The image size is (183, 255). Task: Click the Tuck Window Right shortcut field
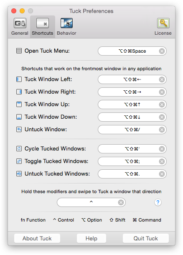tap(132, 92)
